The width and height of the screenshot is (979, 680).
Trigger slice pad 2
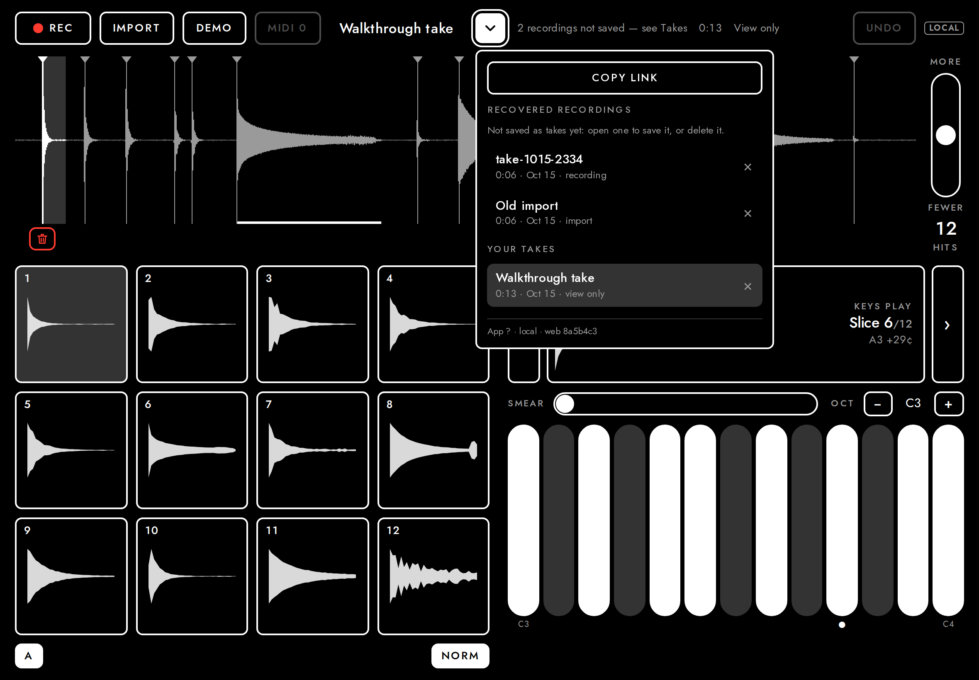tap(192, 324)
